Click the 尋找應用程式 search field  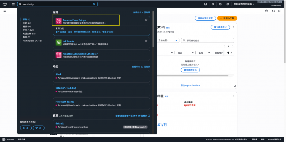coord(208,41)
